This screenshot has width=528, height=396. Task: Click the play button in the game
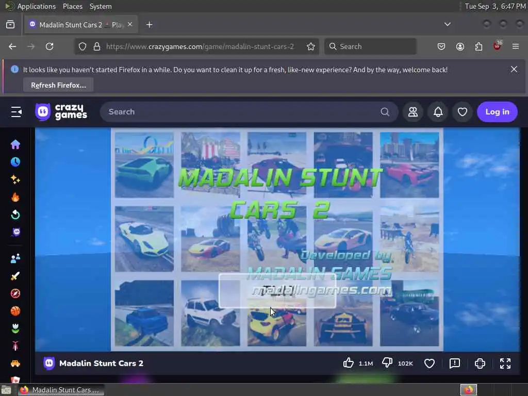point(277,291)
